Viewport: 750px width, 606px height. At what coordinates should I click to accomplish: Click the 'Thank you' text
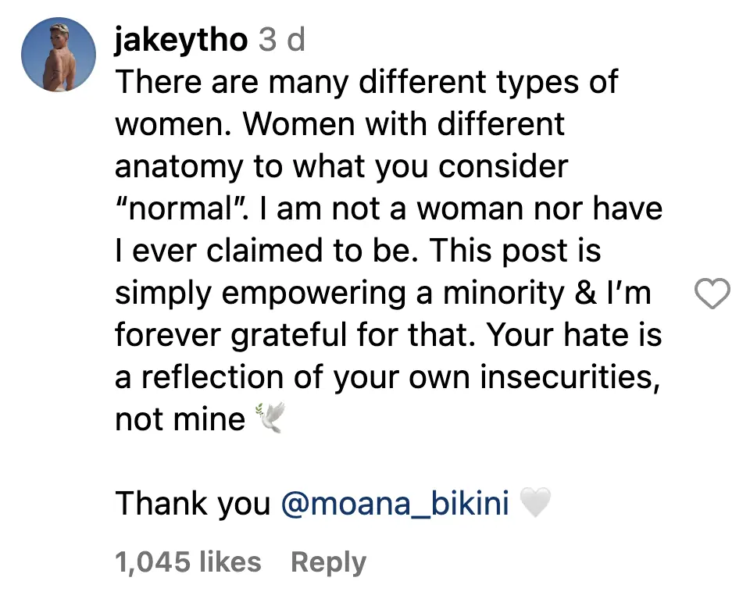(x=192, y=504)
